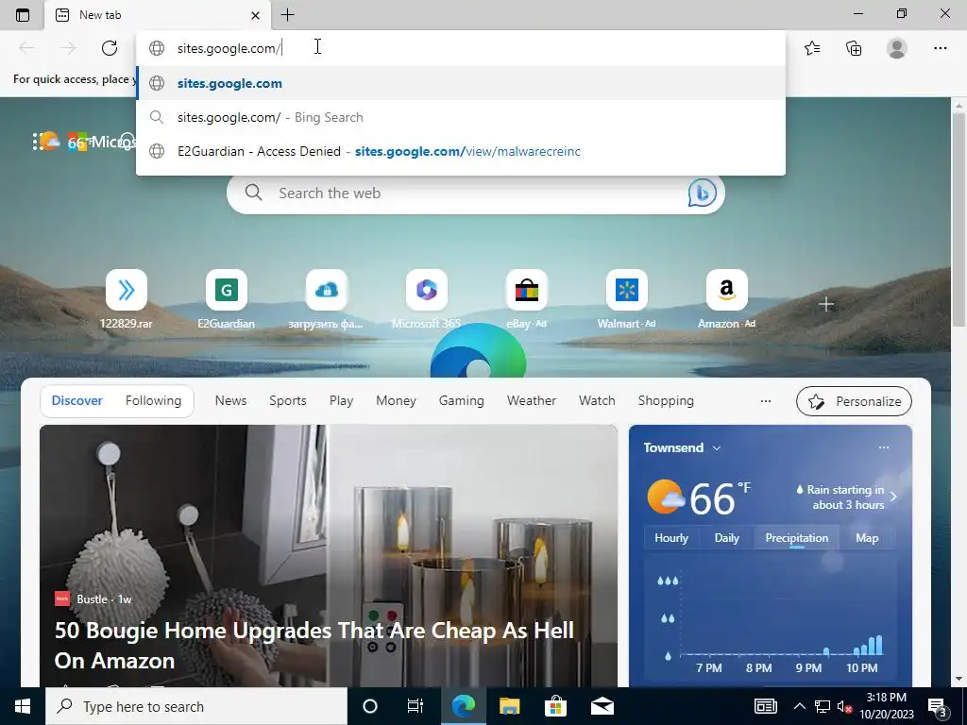Image resolution: width=967 pixels, height=725 pixels.
Task: Select the Map weather tab
Action: tap(867, 537)
